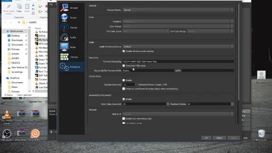Select MUZICA folder in Explorer pane
272x153 pixels.
(x=16, y=63)
